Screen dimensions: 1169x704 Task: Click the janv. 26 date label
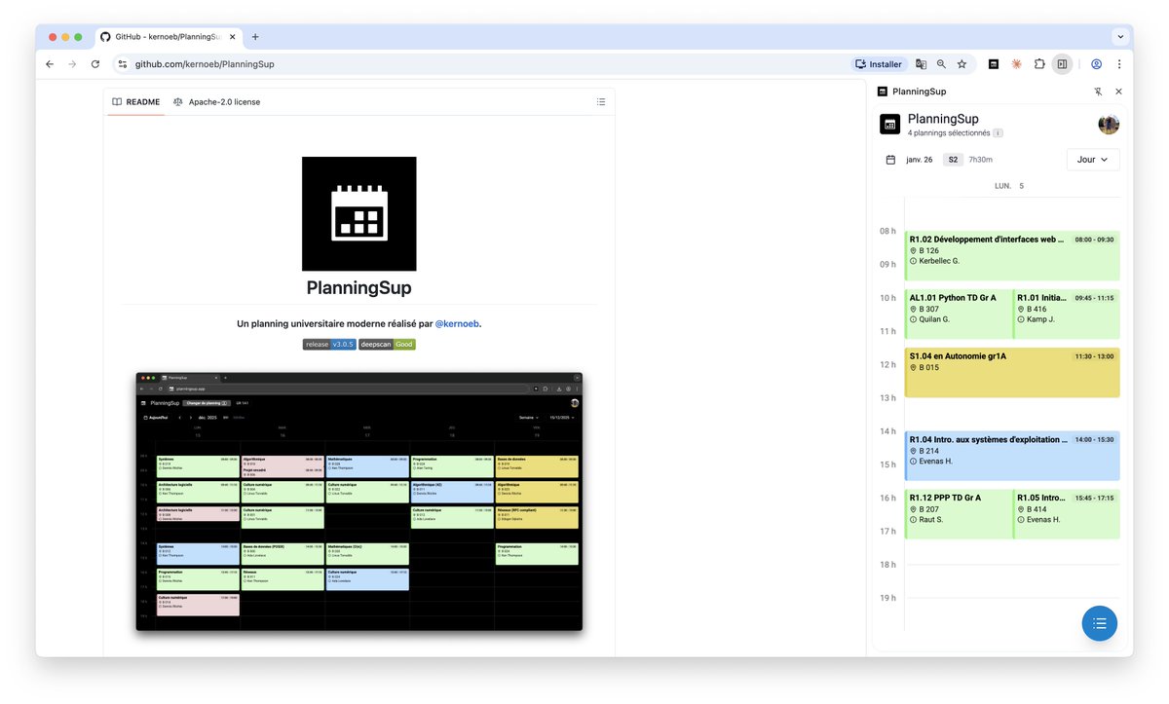919,160
